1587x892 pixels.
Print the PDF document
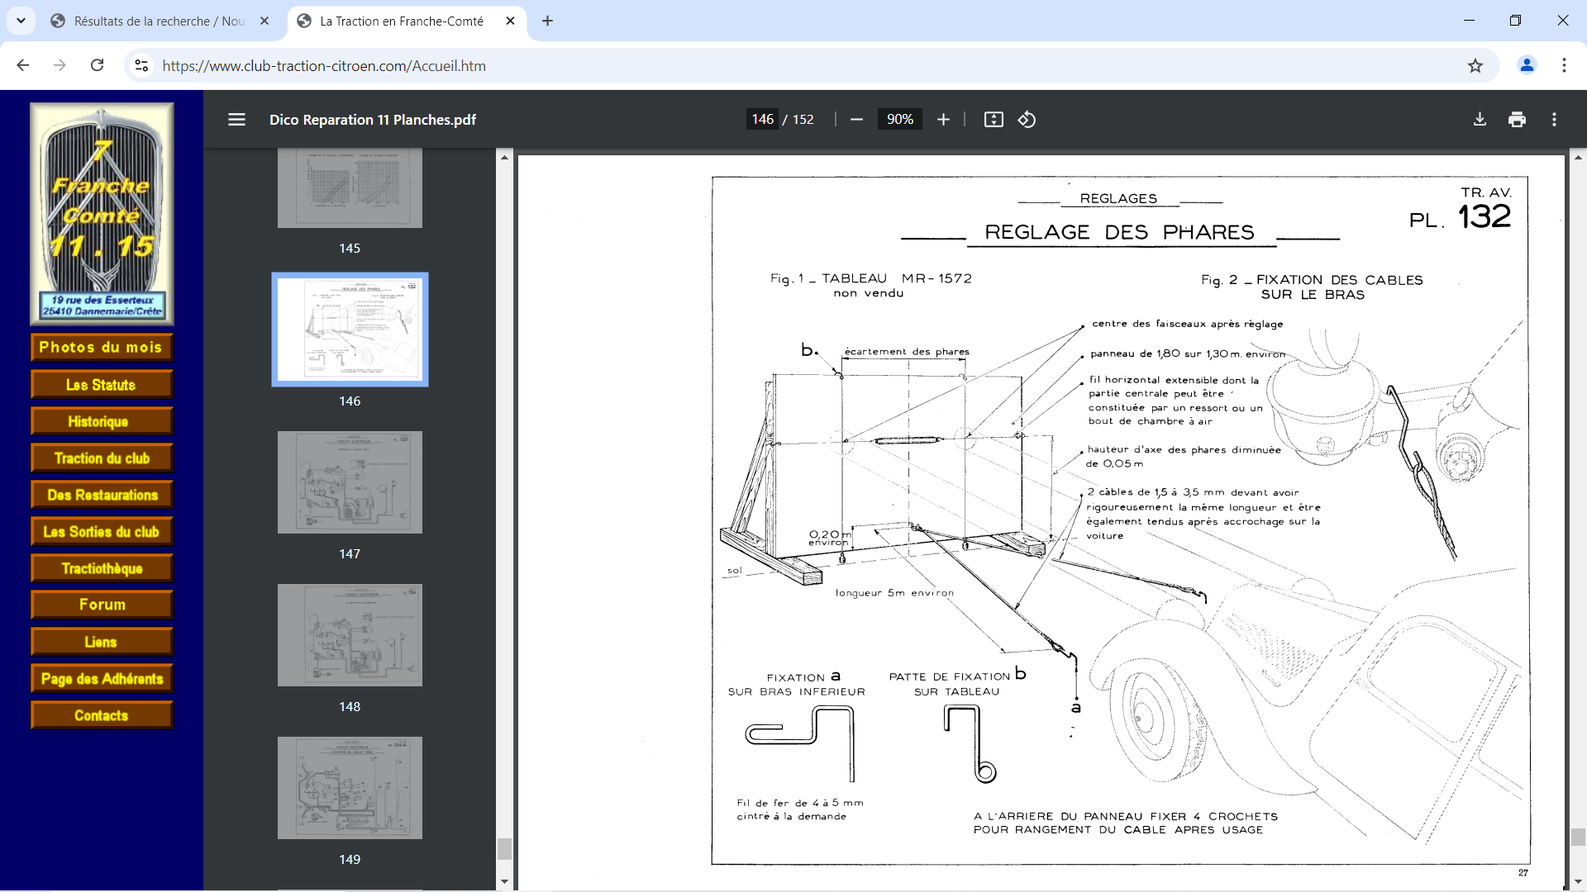coord(1517,120)
